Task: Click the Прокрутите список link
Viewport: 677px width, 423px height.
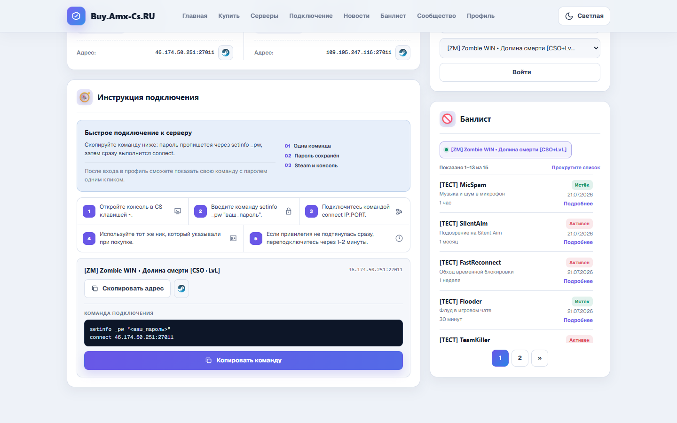Action: pos(576,167)
